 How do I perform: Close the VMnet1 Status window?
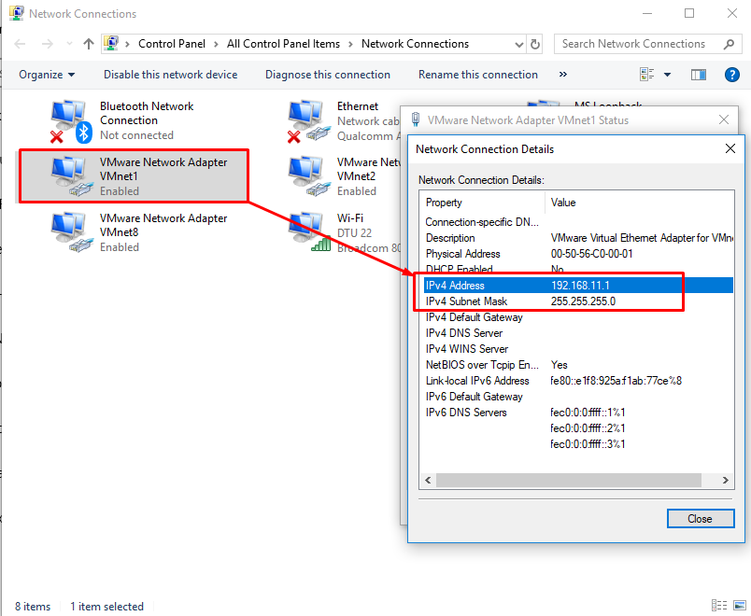click(724, 119)
